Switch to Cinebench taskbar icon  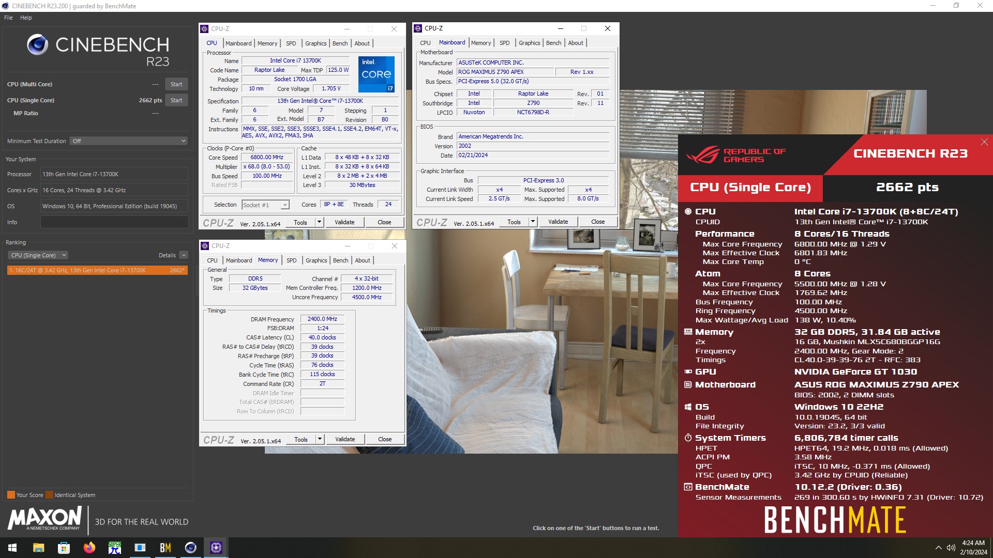coord(191,548)
